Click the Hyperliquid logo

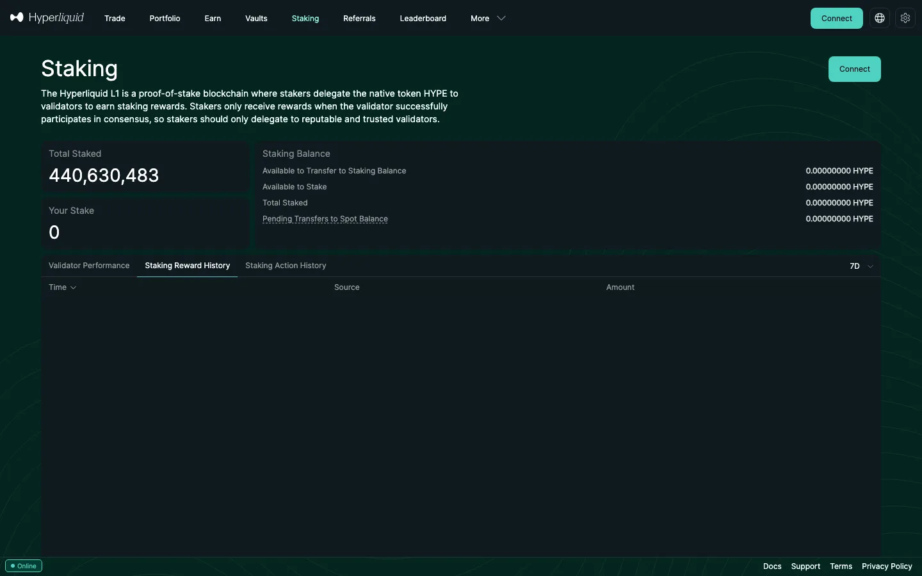tap(47, 18)
